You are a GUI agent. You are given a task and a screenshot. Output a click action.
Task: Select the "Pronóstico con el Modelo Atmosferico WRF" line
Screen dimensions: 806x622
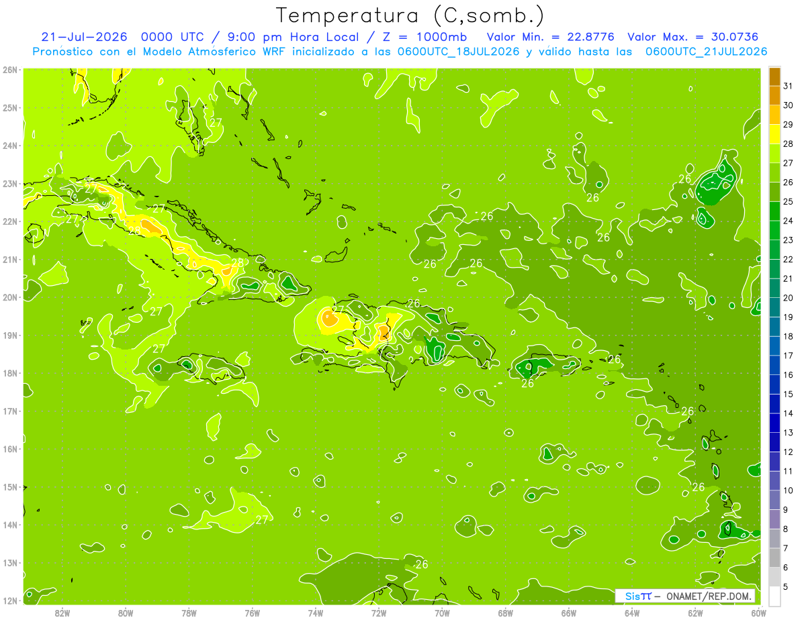pos(159,52)
